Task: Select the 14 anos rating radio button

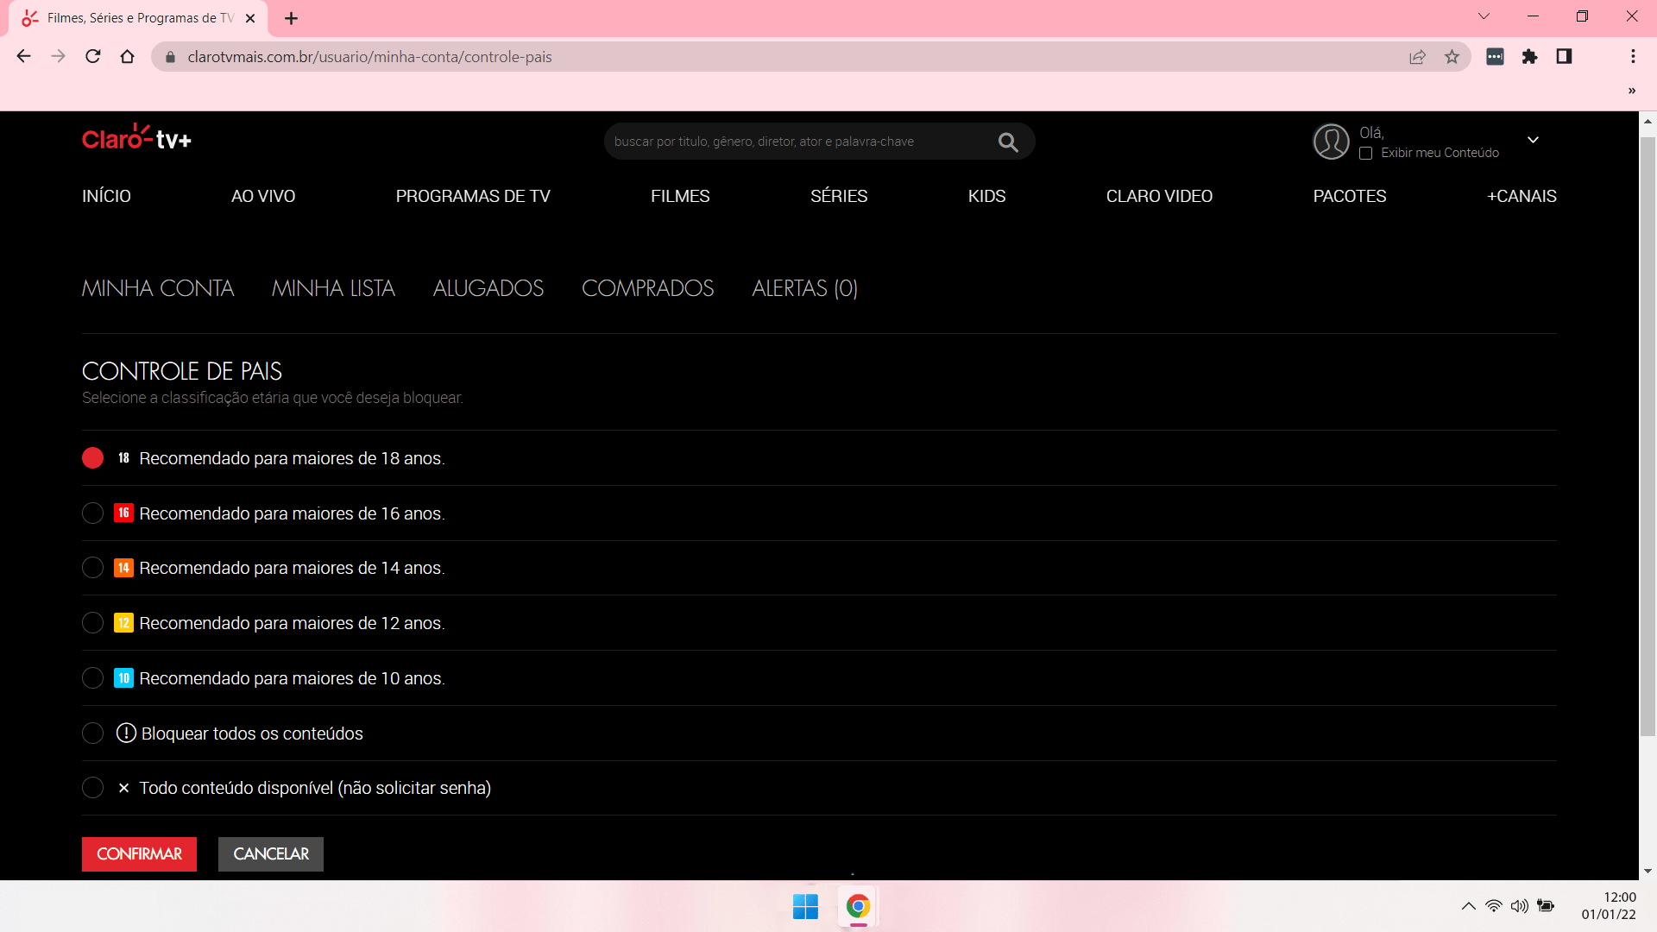Action: coord(92,568)
